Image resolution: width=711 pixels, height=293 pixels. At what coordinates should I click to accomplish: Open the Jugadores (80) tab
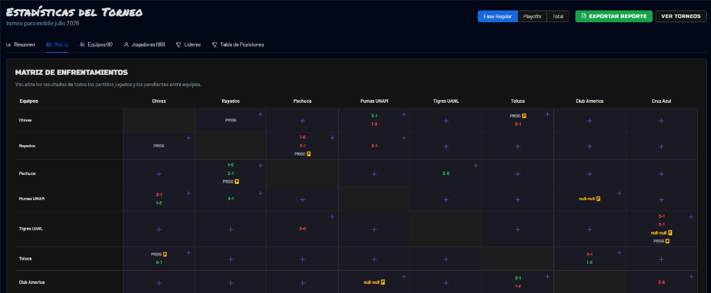144,45
